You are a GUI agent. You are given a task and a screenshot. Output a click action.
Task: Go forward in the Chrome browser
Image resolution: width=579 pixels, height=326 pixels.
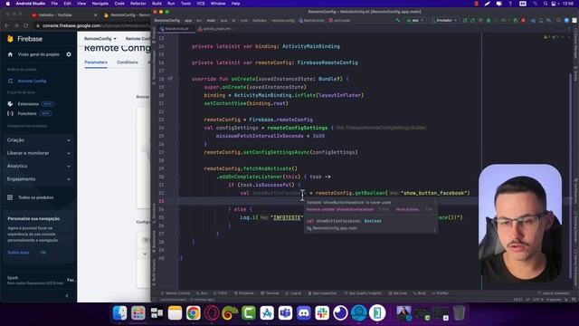pos(16,25)
